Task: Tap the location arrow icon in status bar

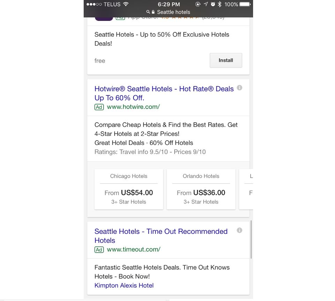Action: [x=206, y=5]
